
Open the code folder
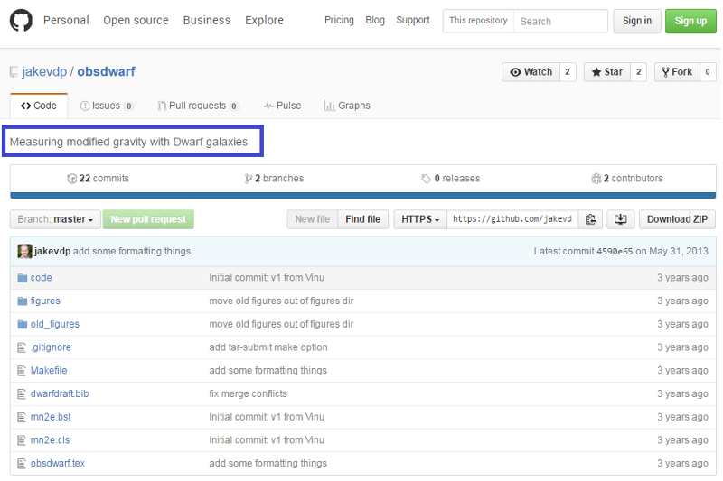(x=41, y=278)
